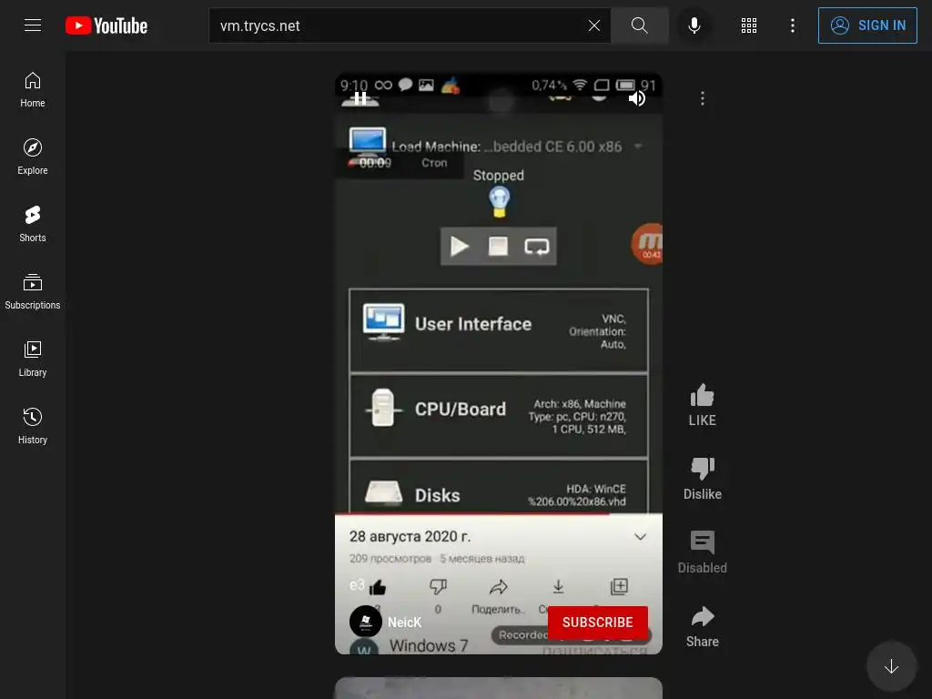The image size is (932, 699).
Task: Mute the short with the speaker icon
Action: pyautogui.click(x=636, y=98)
